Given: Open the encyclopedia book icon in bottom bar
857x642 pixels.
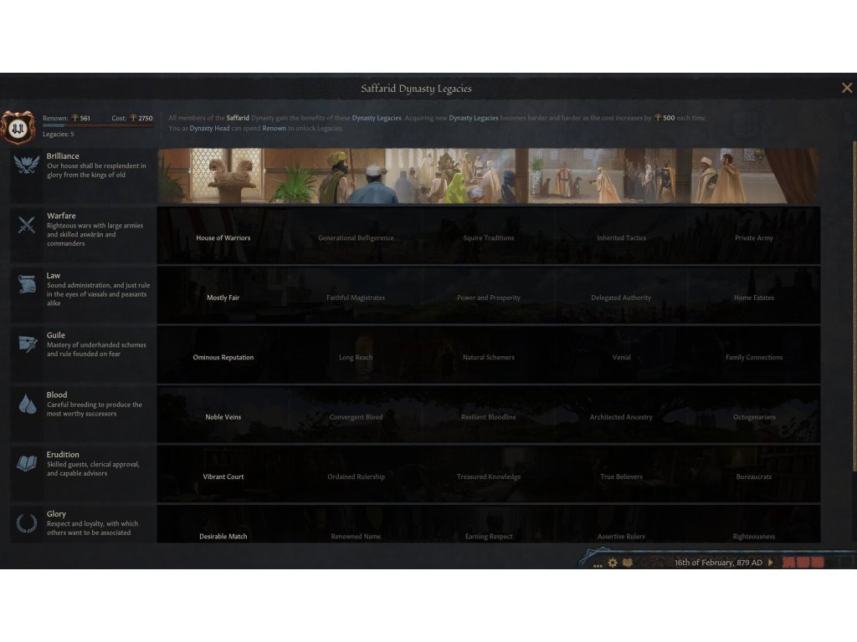Looking at the screenshot, I should (x=628, y=563).
